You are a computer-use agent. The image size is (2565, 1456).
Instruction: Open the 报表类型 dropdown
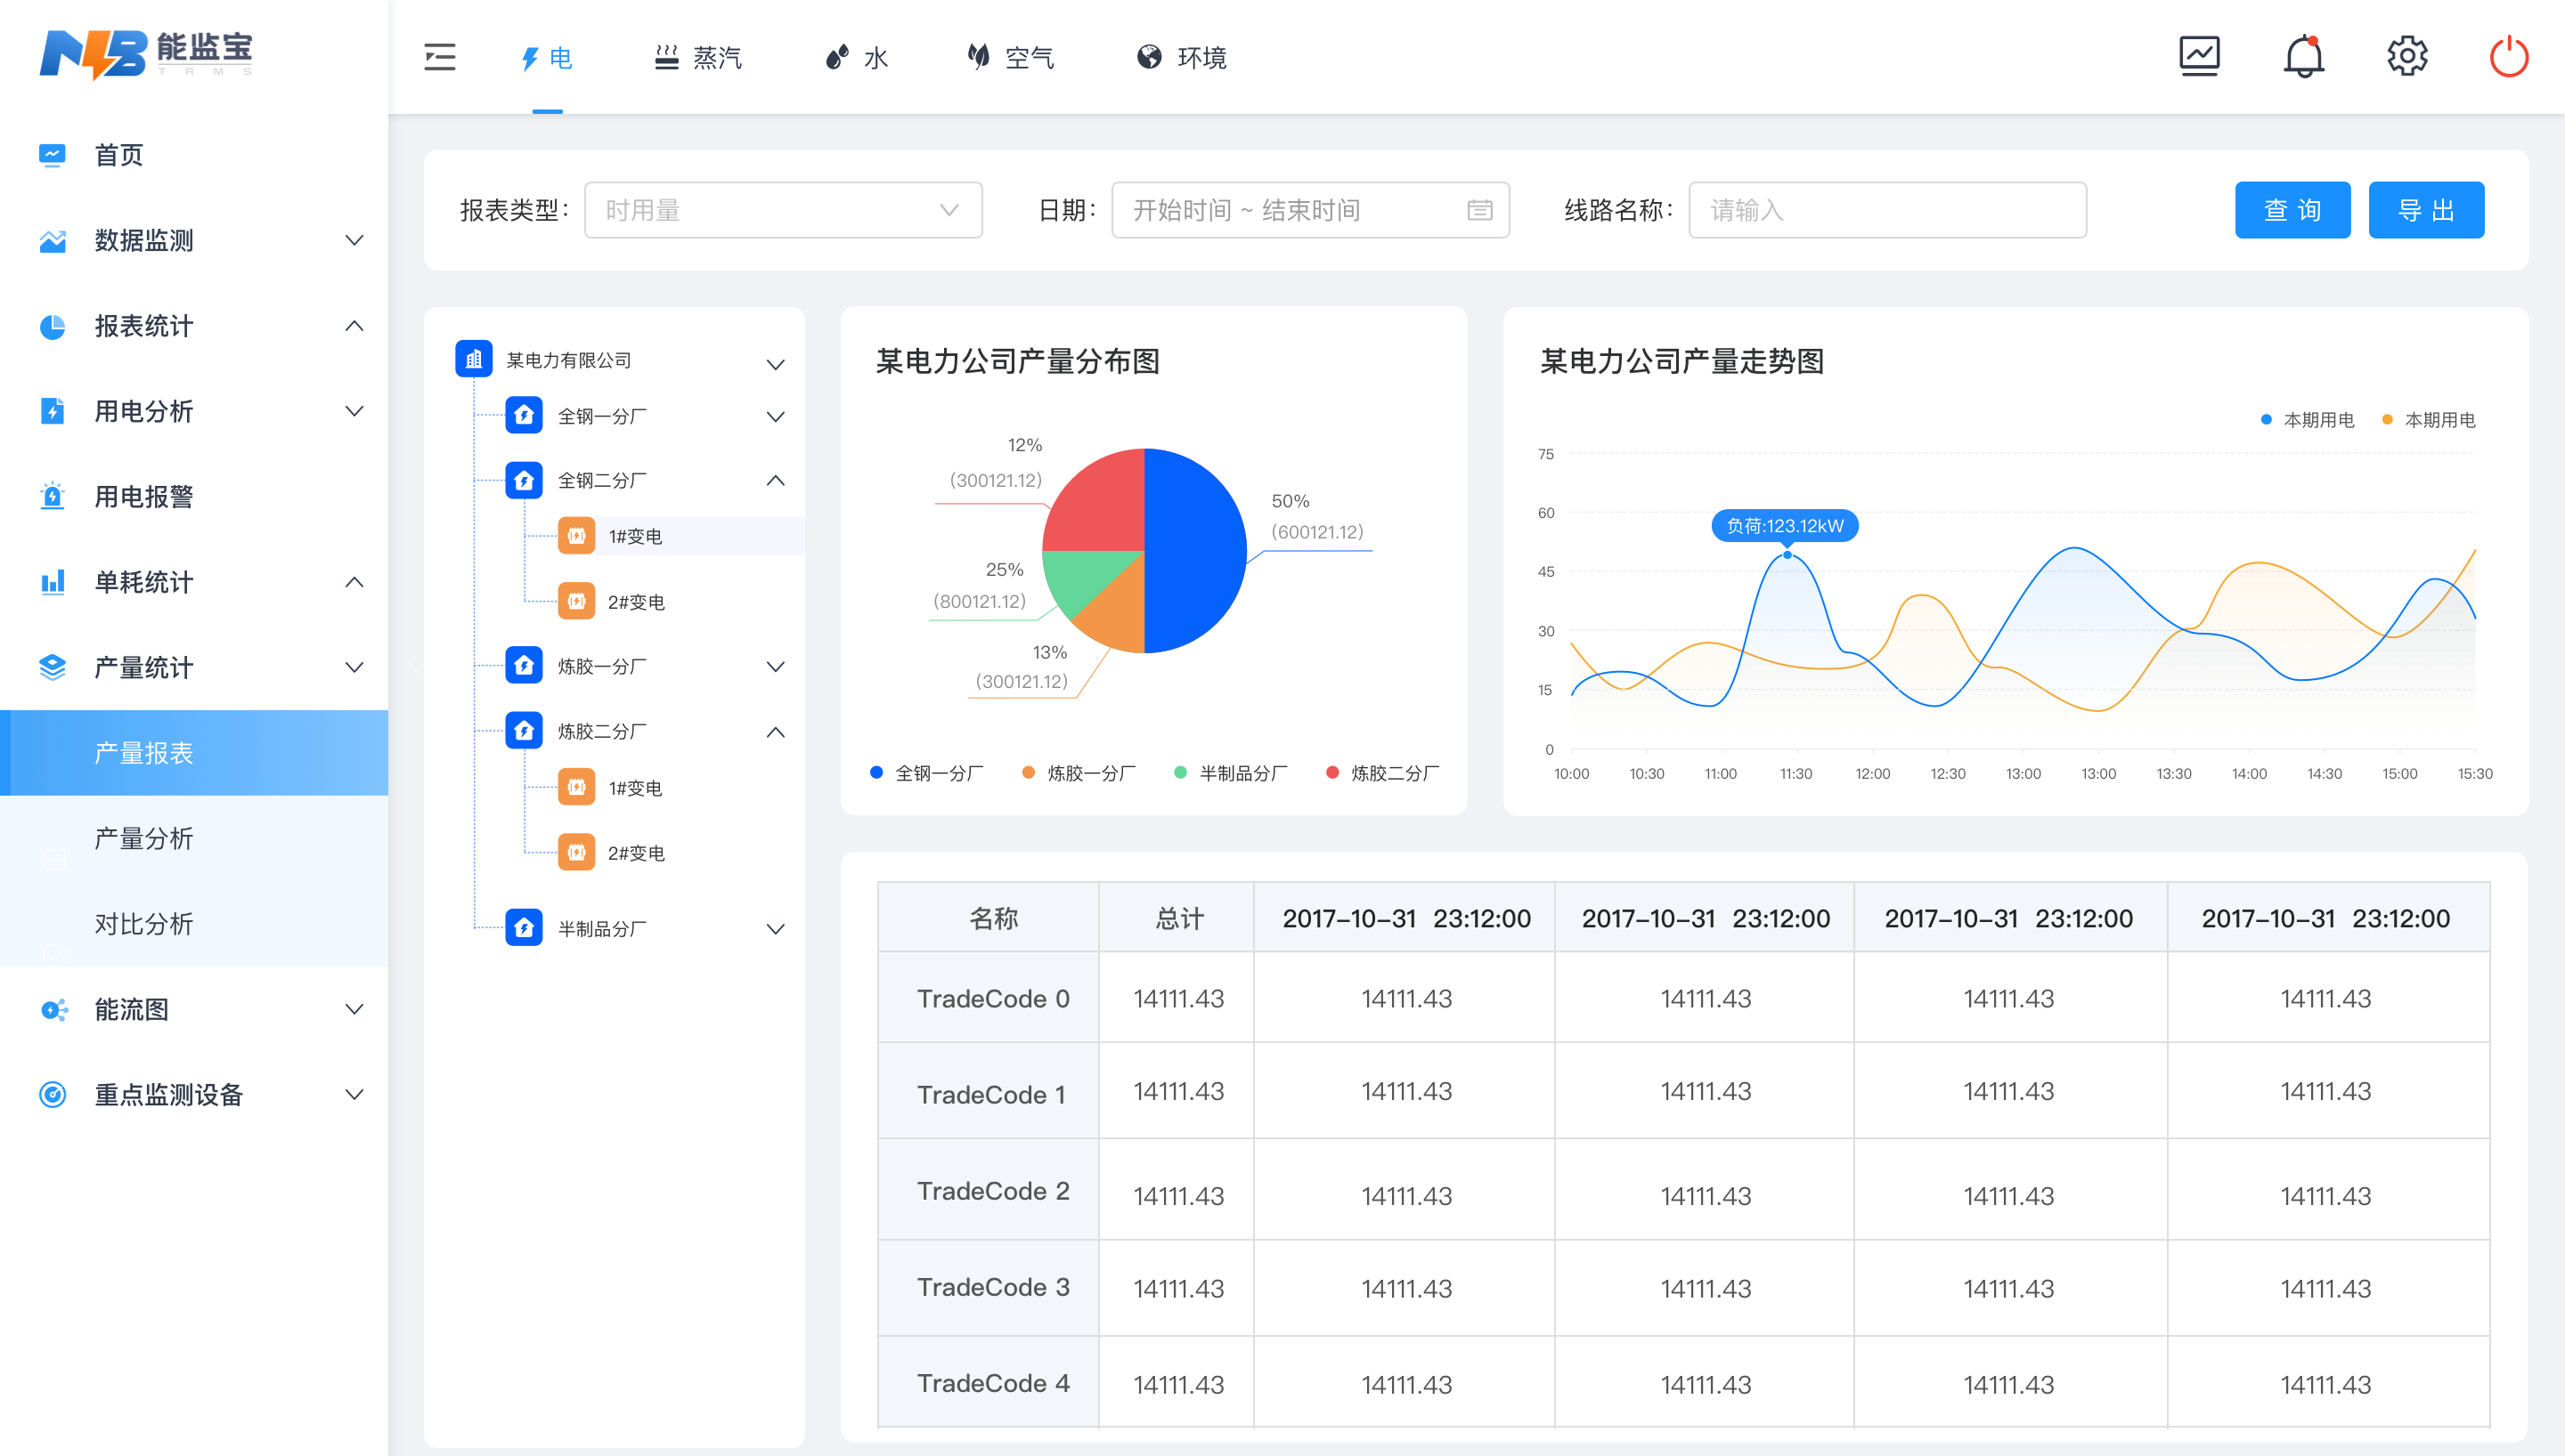(x=782, y=210)
